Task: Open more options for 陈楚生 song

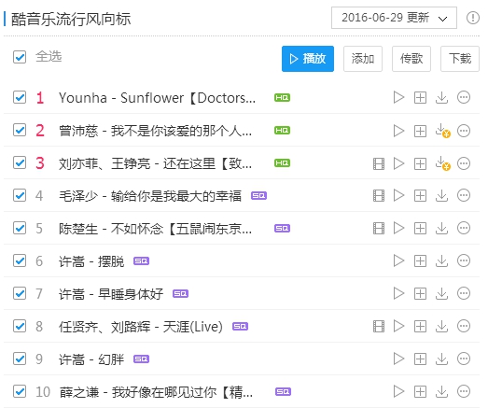Action: [x=464, y=228]
